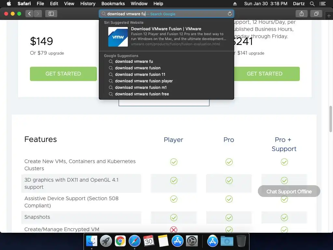Open the Safari application menu

click(x=24, y=4)
